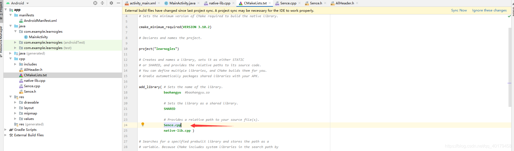
Task: Expand External Build Files node
Action: (x=6, y=135)
